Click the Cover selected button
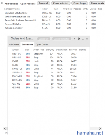Image resolution: width=105 pixels, height=135 pixels. click(x=61, y=3)
